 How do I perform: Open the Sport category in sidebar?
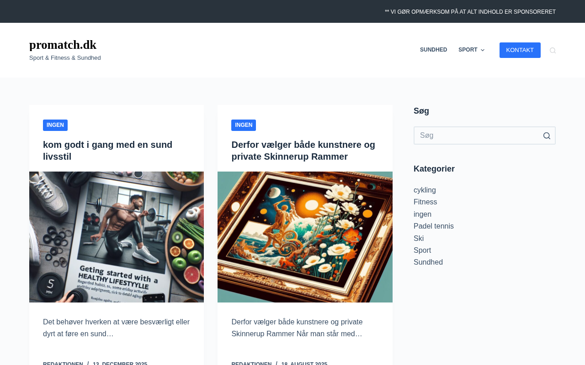click(422, 250)
